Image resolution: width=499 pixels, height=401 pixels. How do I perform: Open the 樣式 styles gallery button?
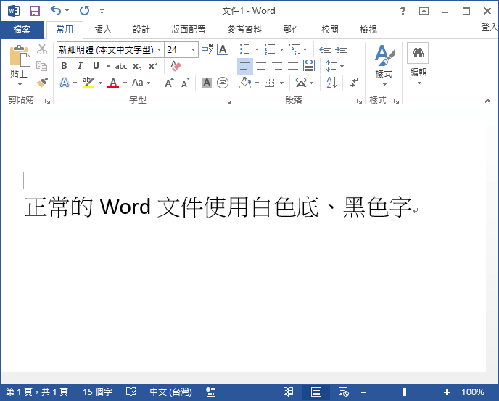coord(384,65)
